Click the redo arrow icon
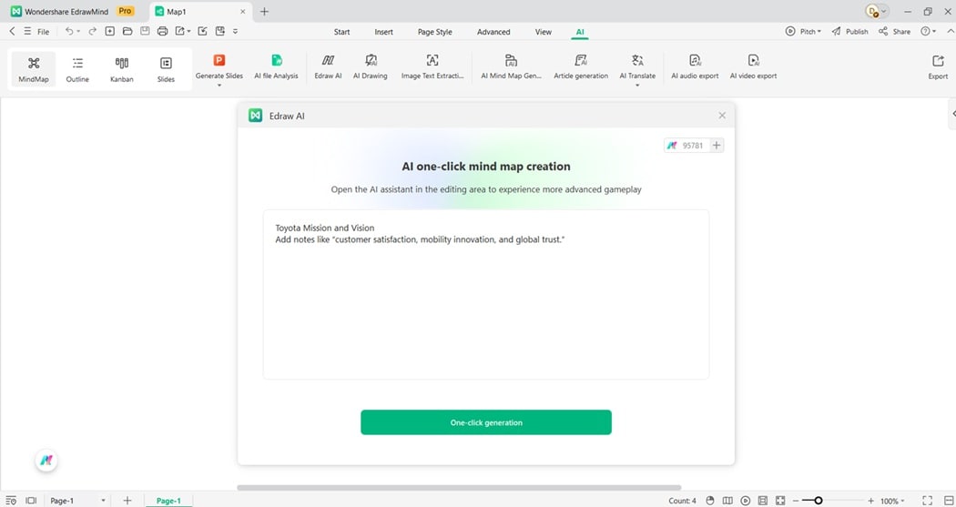Image resolution: width=956 pixels, height=507 pixels. point(93,31)
